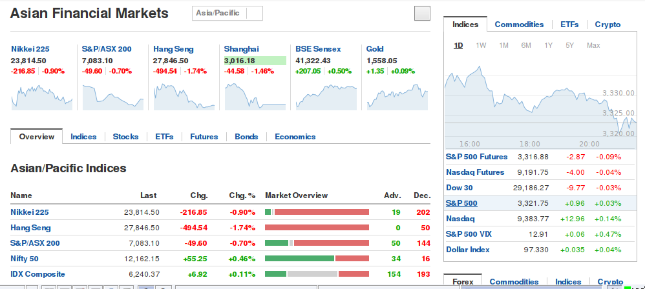
Task: Open the Asia/Pacific region dropdown
Action: pos(227,13)
